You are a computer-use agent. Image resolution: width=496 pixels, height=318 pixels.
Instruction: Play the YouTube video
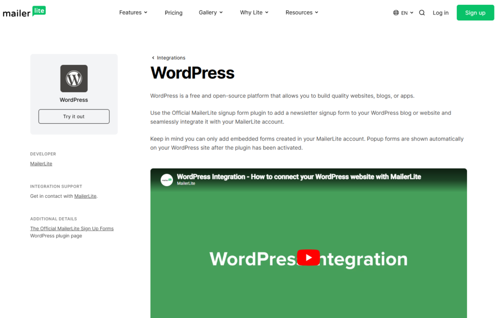[x=309, y=257]
